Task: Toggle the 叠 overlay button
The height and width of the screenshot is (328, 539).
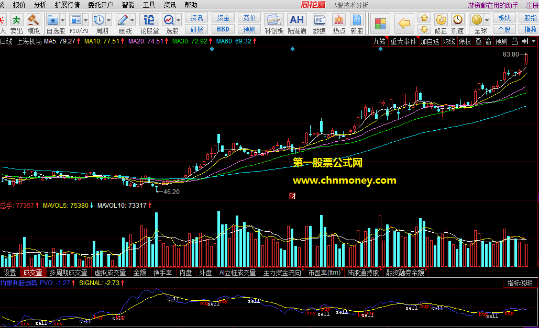Action: pos(479,41)
